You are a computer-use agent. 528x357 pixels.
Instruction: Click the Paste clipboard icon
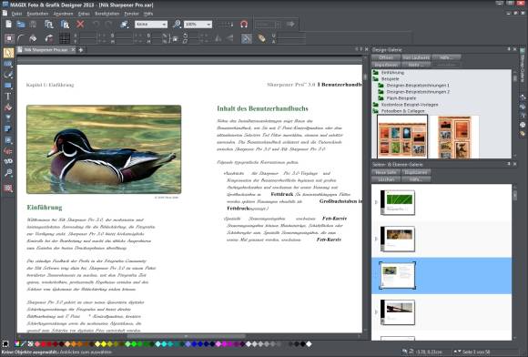[x=65, y=24]
